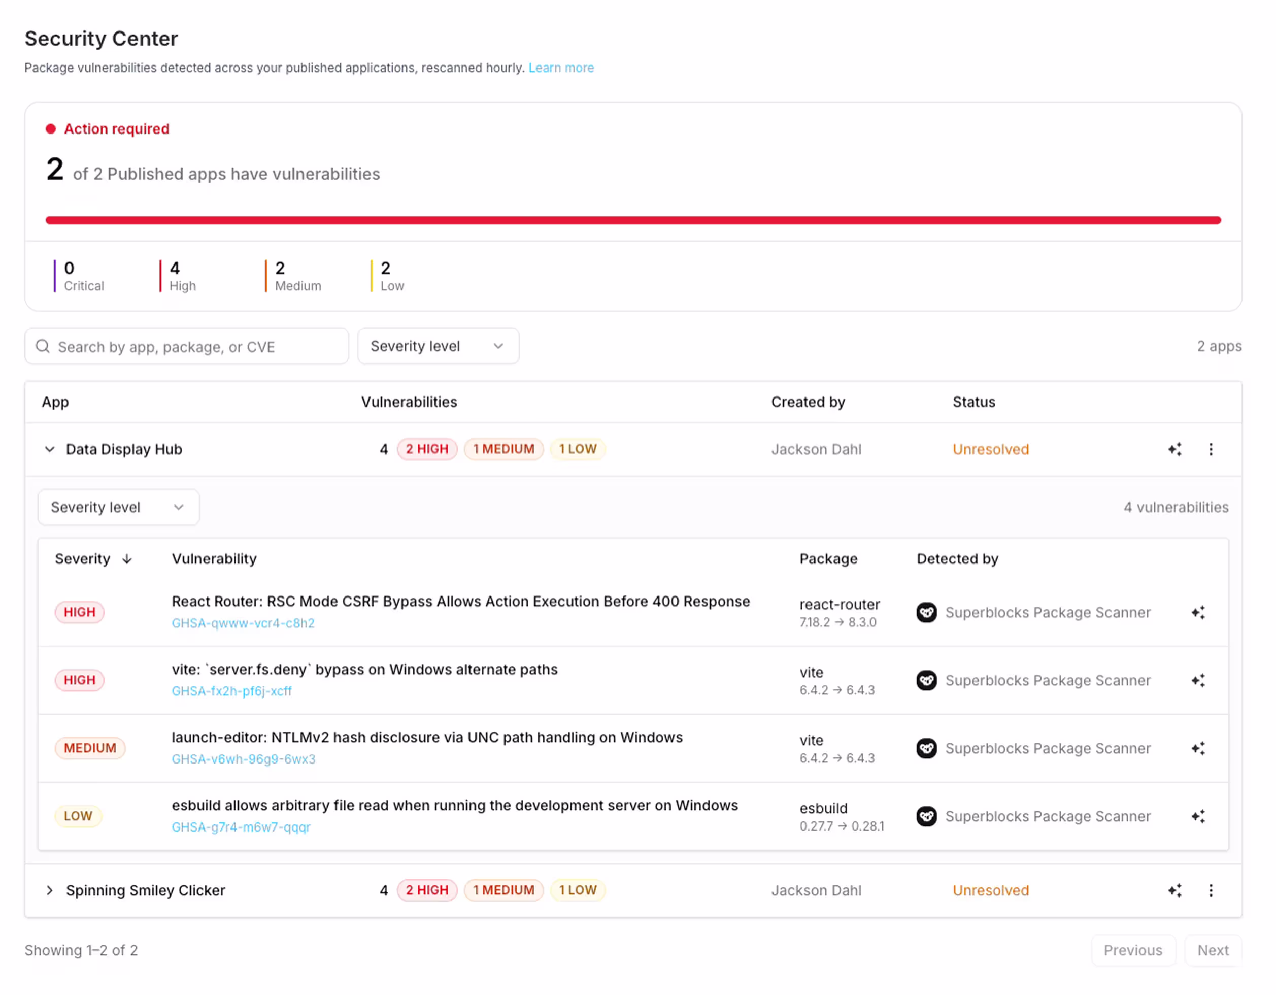Image resolution: width=1276 pixels, height=995 pixels.
Task: Click the Vulnerabilities column header in apps table
Action: (409, 402)
